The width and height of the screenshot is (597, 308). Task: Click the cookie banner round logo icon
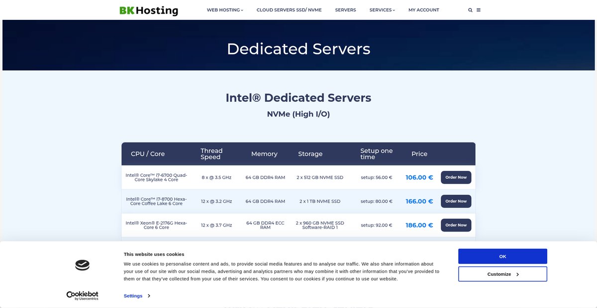[x=83, y=265]
